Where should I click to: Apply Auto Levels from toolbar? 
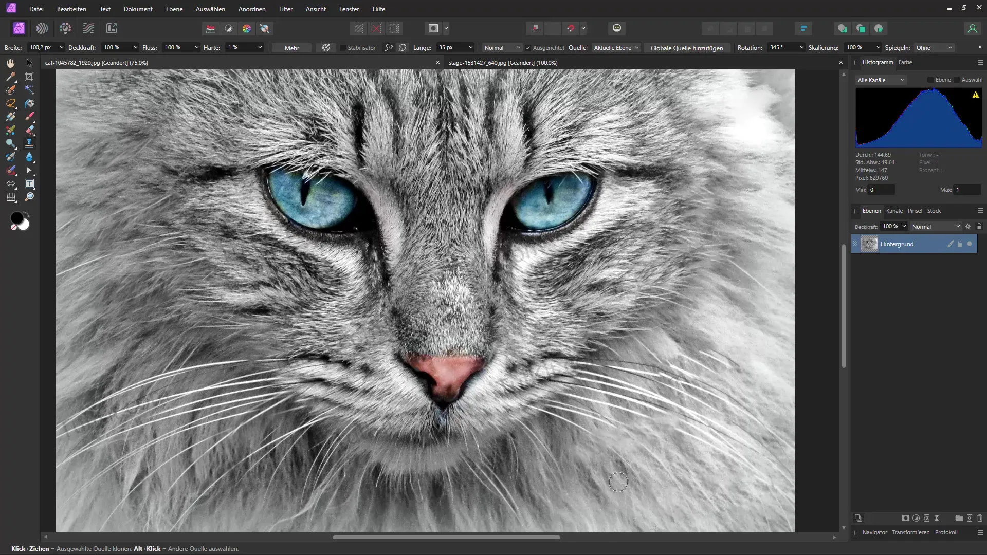click(211, 28)
